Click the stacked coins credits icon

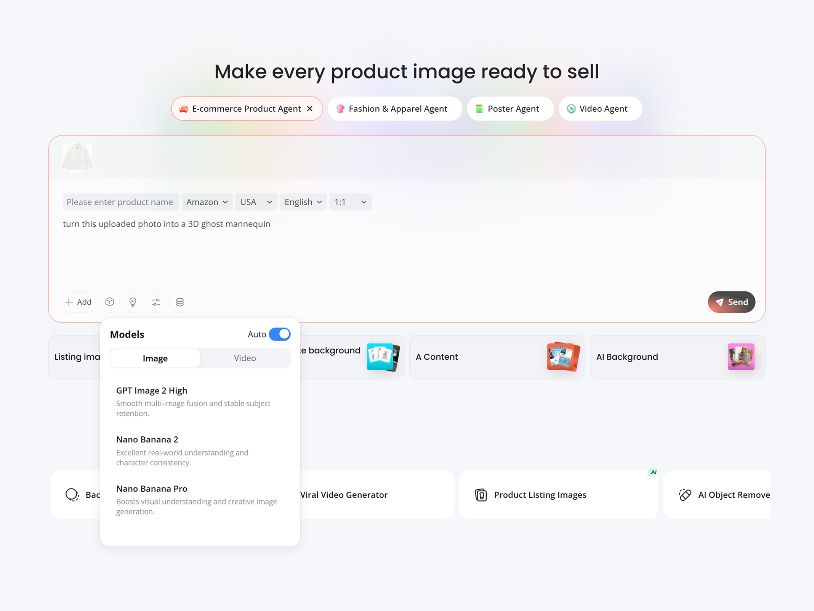click(180, 302)
